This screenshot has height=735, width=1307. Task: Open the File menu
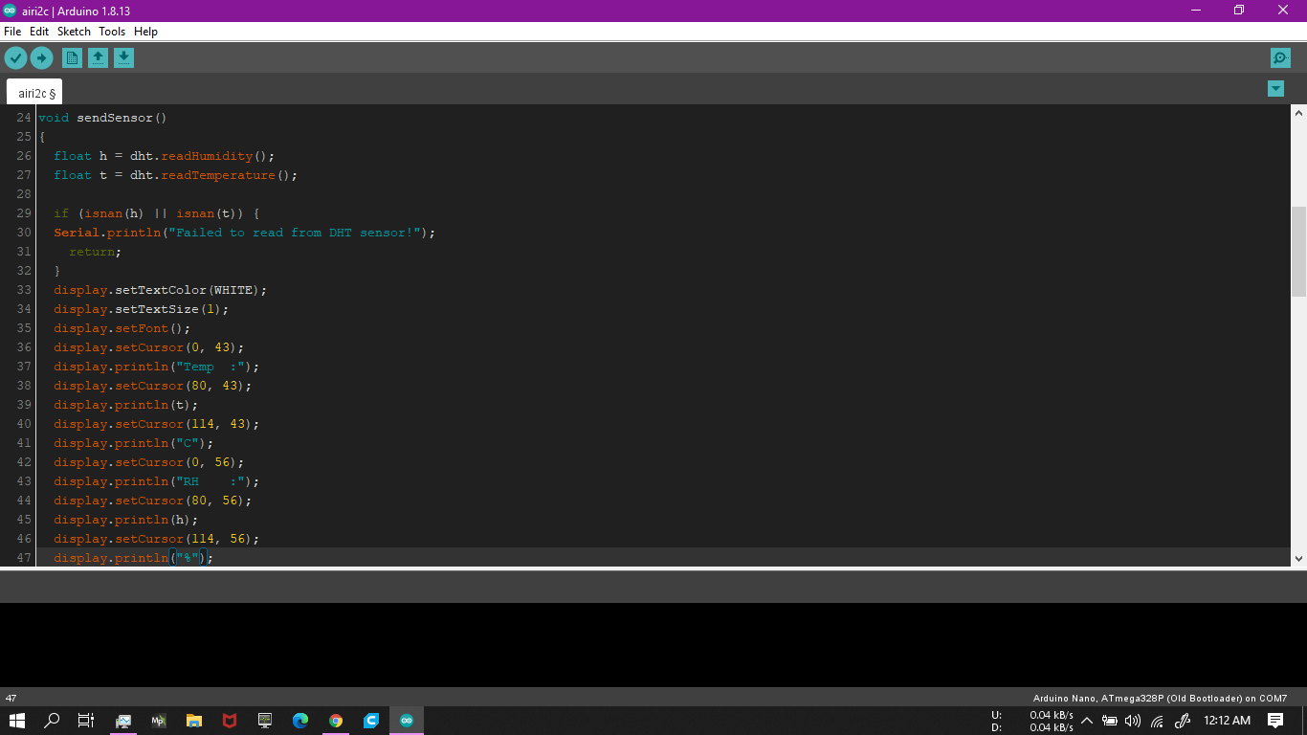point(12,32)
